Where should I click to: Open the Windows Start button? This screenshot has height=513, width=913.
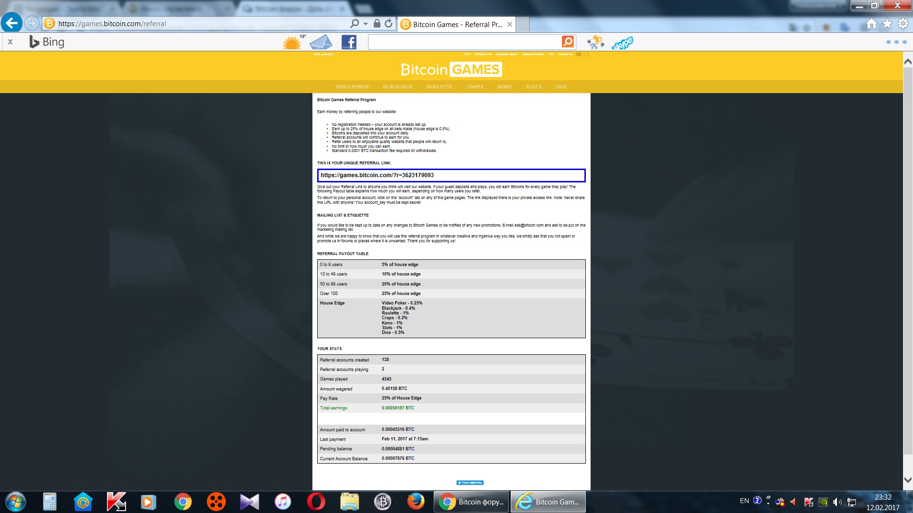click(x=15, y=502)
